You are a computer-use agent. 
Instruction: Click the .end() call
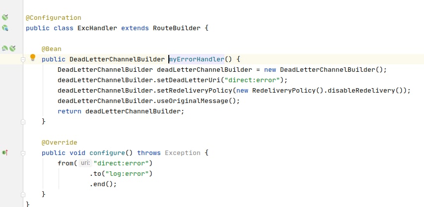click(x=101, y=184)
